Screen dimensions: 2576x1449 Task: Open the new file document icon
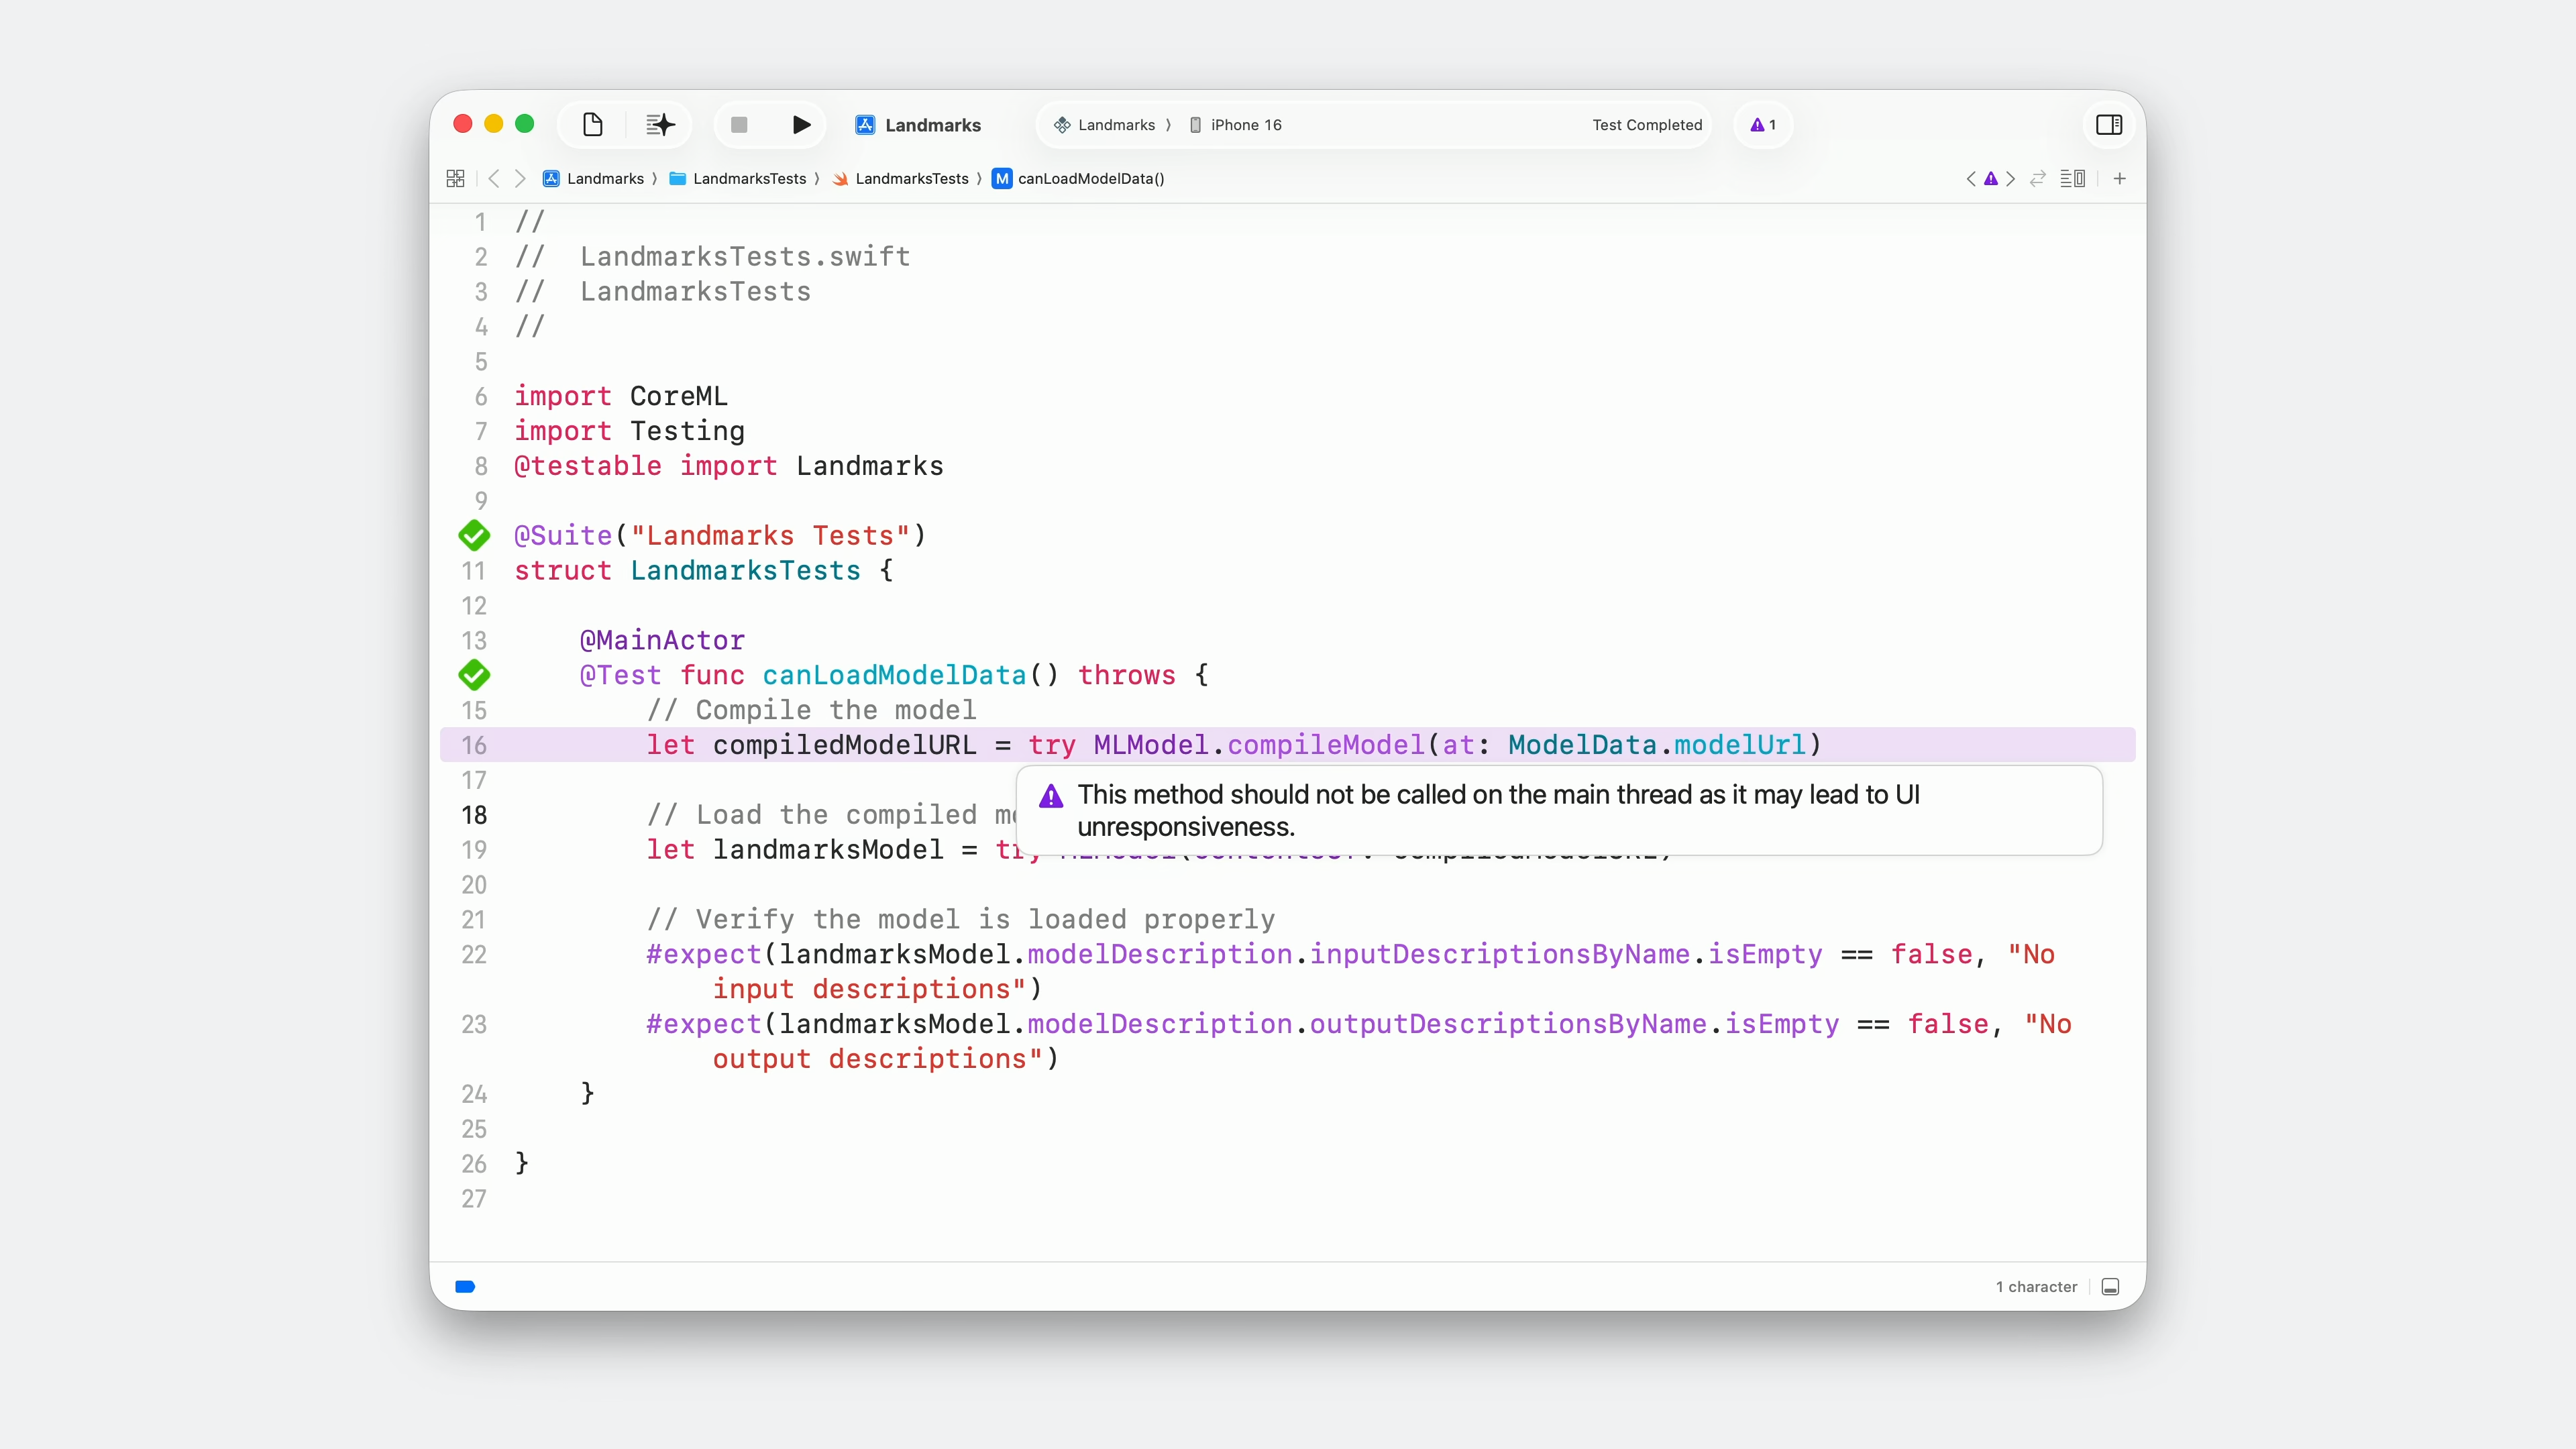coord(592,125)
